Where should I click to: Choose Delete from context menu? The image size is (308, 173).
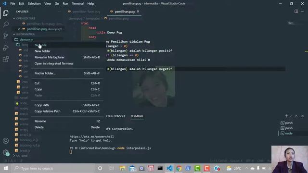(67, 127)
